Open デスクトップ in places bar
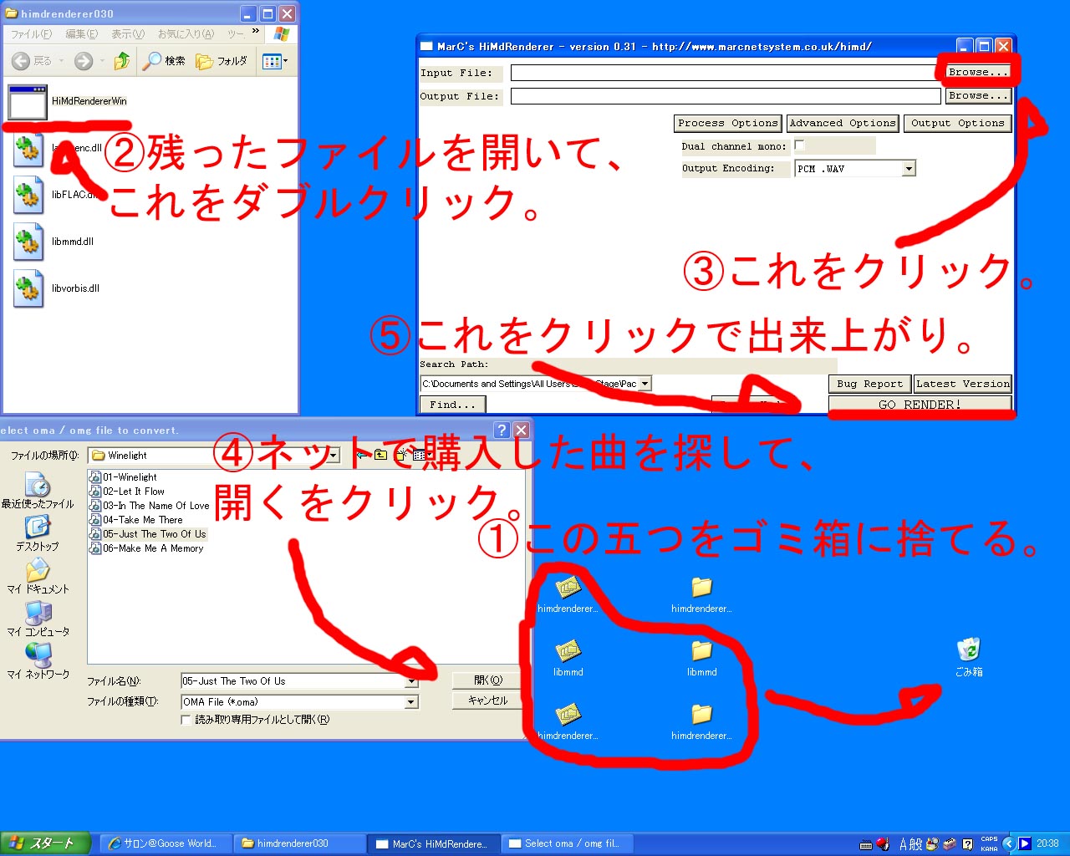The width and height of the screenshot is (1070, 856). tap(38, 533)
